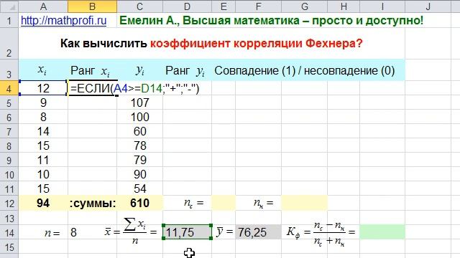Click the empty yellow nн result cell
Viewport: 460px width, 258px height.
[x=304, y=203]
